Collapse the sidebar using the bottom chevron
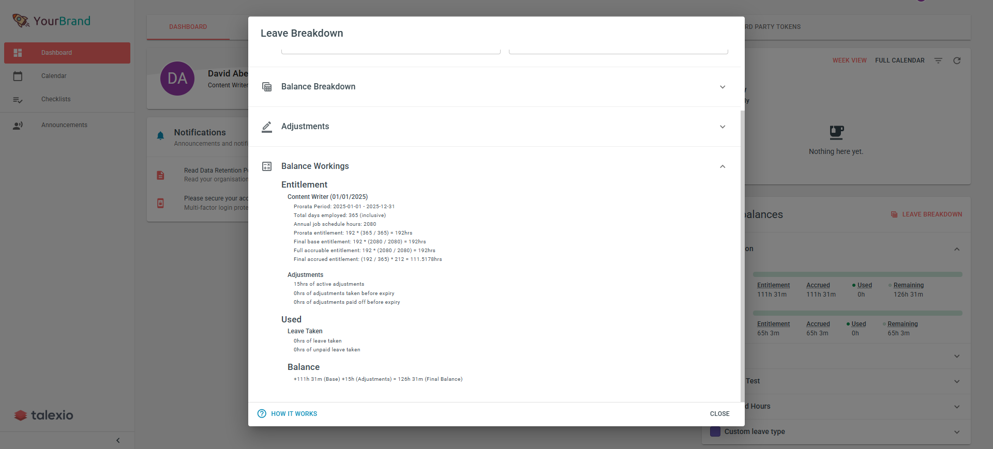Image resolution: width=993 pixels, height=449 pixels. coord(117,440)
